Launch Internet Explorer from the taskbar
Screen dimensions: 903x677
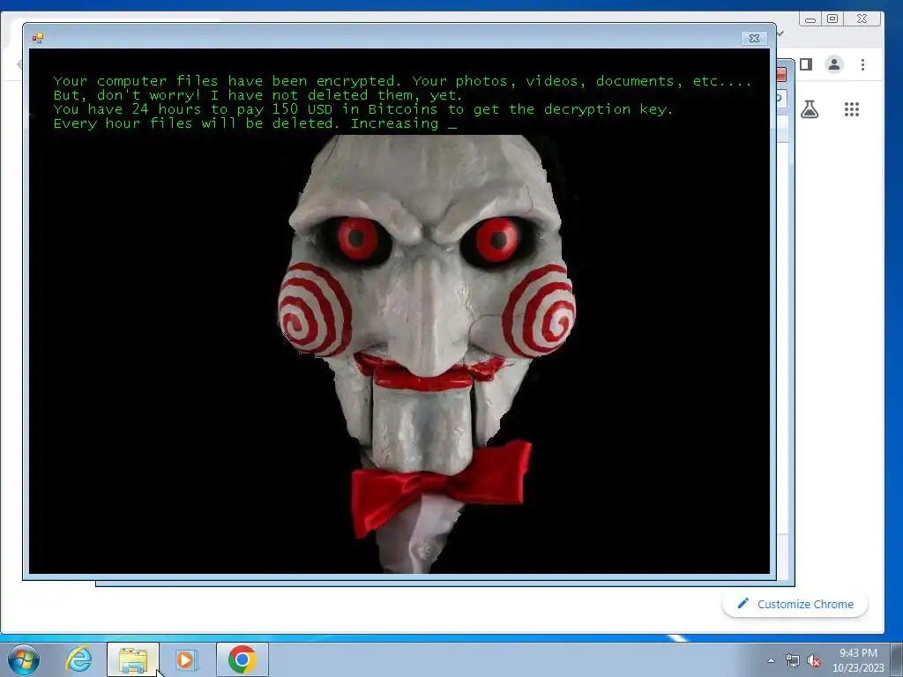78,659
